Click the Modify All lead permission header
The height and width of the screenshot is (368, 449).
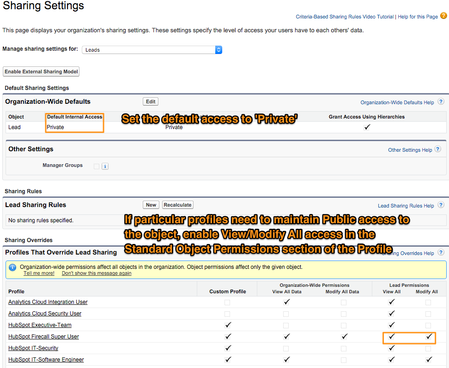point(427,291)
